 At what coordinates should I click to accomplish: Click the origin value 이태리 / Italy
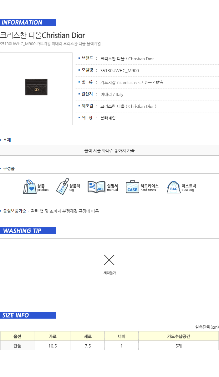tap(112, 94)
